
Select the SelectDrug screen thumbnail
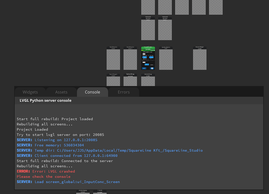click(130, 81)
